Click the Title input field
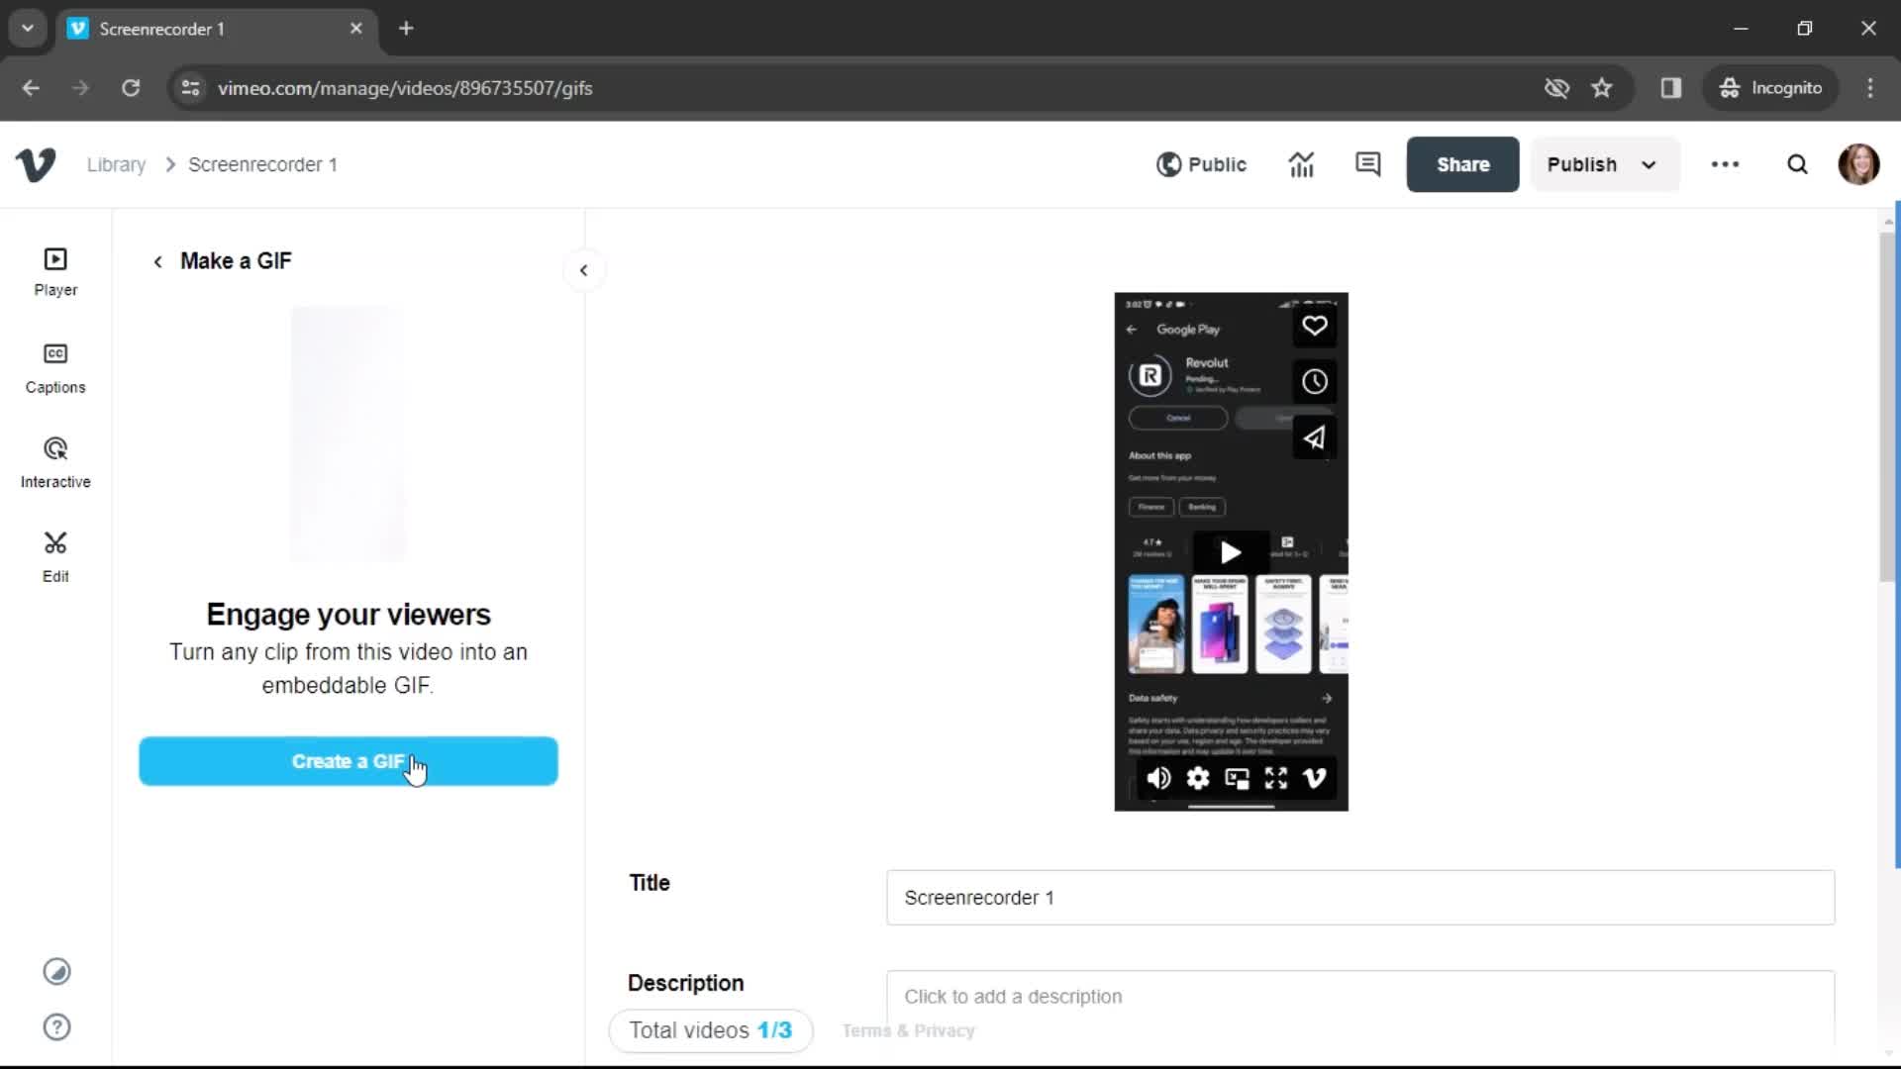Image resolution: width=1901 pixels, height=1069 pixels. click(1357, 898)
